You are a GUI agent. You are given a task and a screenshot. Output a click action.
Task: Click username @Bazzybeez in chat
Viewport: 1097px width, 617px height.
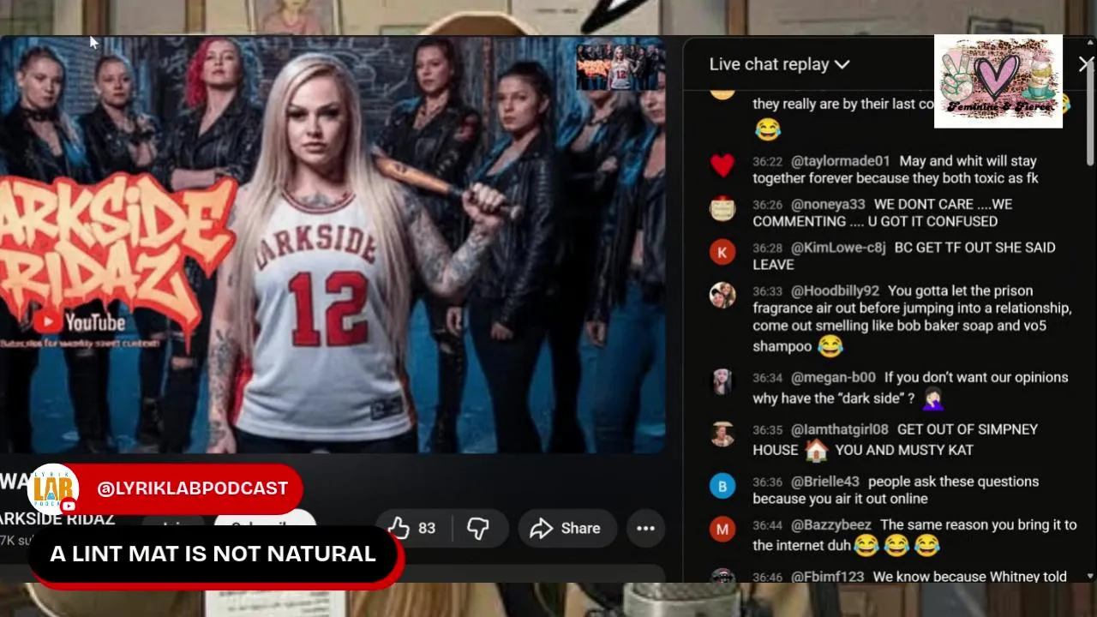(831, 524)
